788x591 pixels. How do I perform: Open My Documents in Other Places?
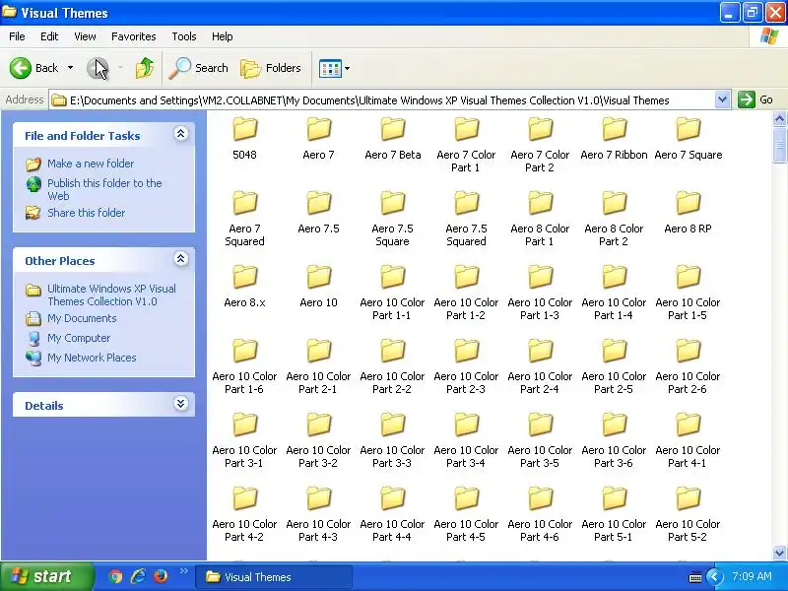pyautogui.click(x=82, y=318)
